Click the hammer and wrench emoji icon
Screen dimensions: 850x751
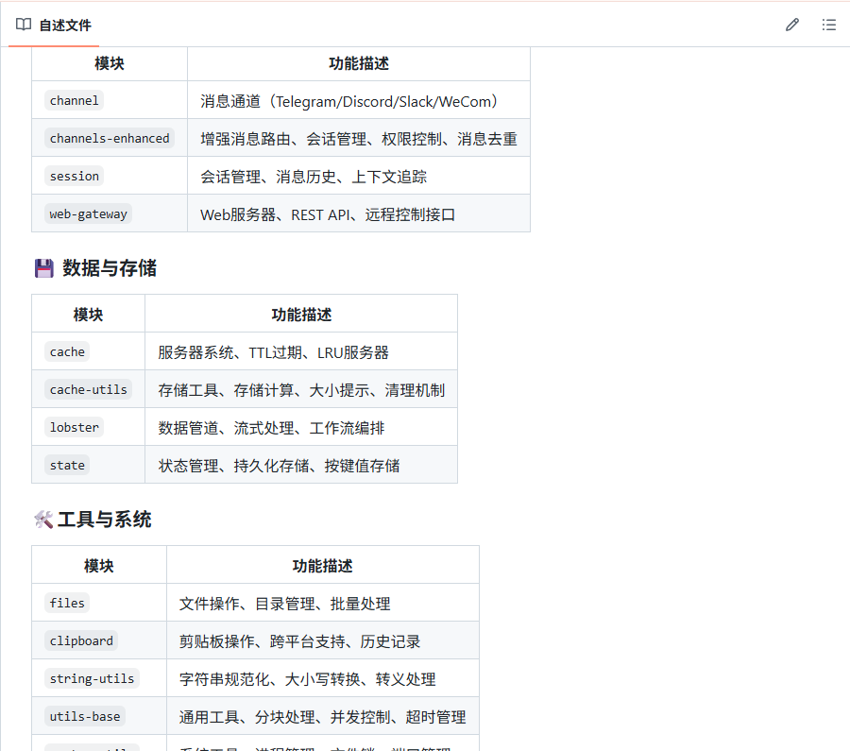point(42,520)
